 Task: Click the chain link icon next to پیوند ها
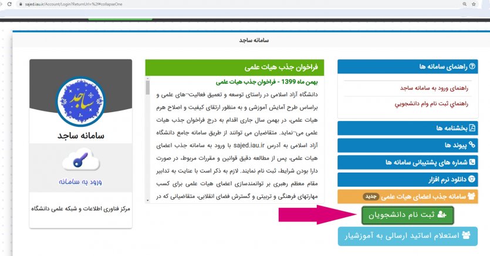pyautogui.click(x=472, y=144)
